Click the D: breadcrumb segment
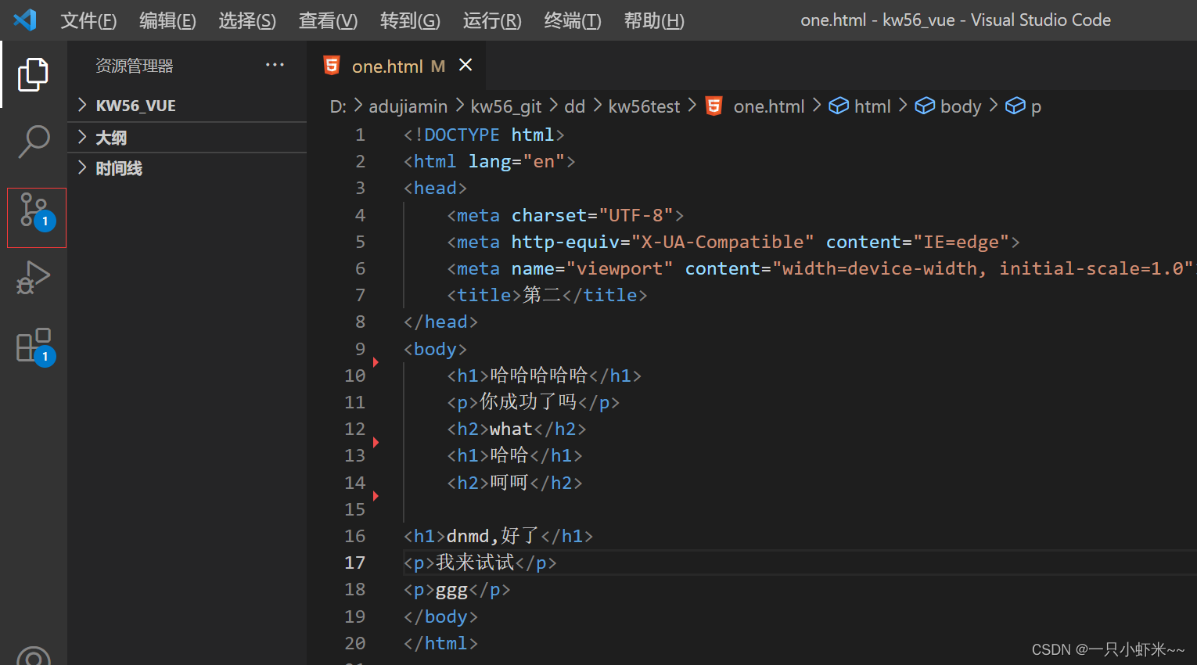 (338, 106)
